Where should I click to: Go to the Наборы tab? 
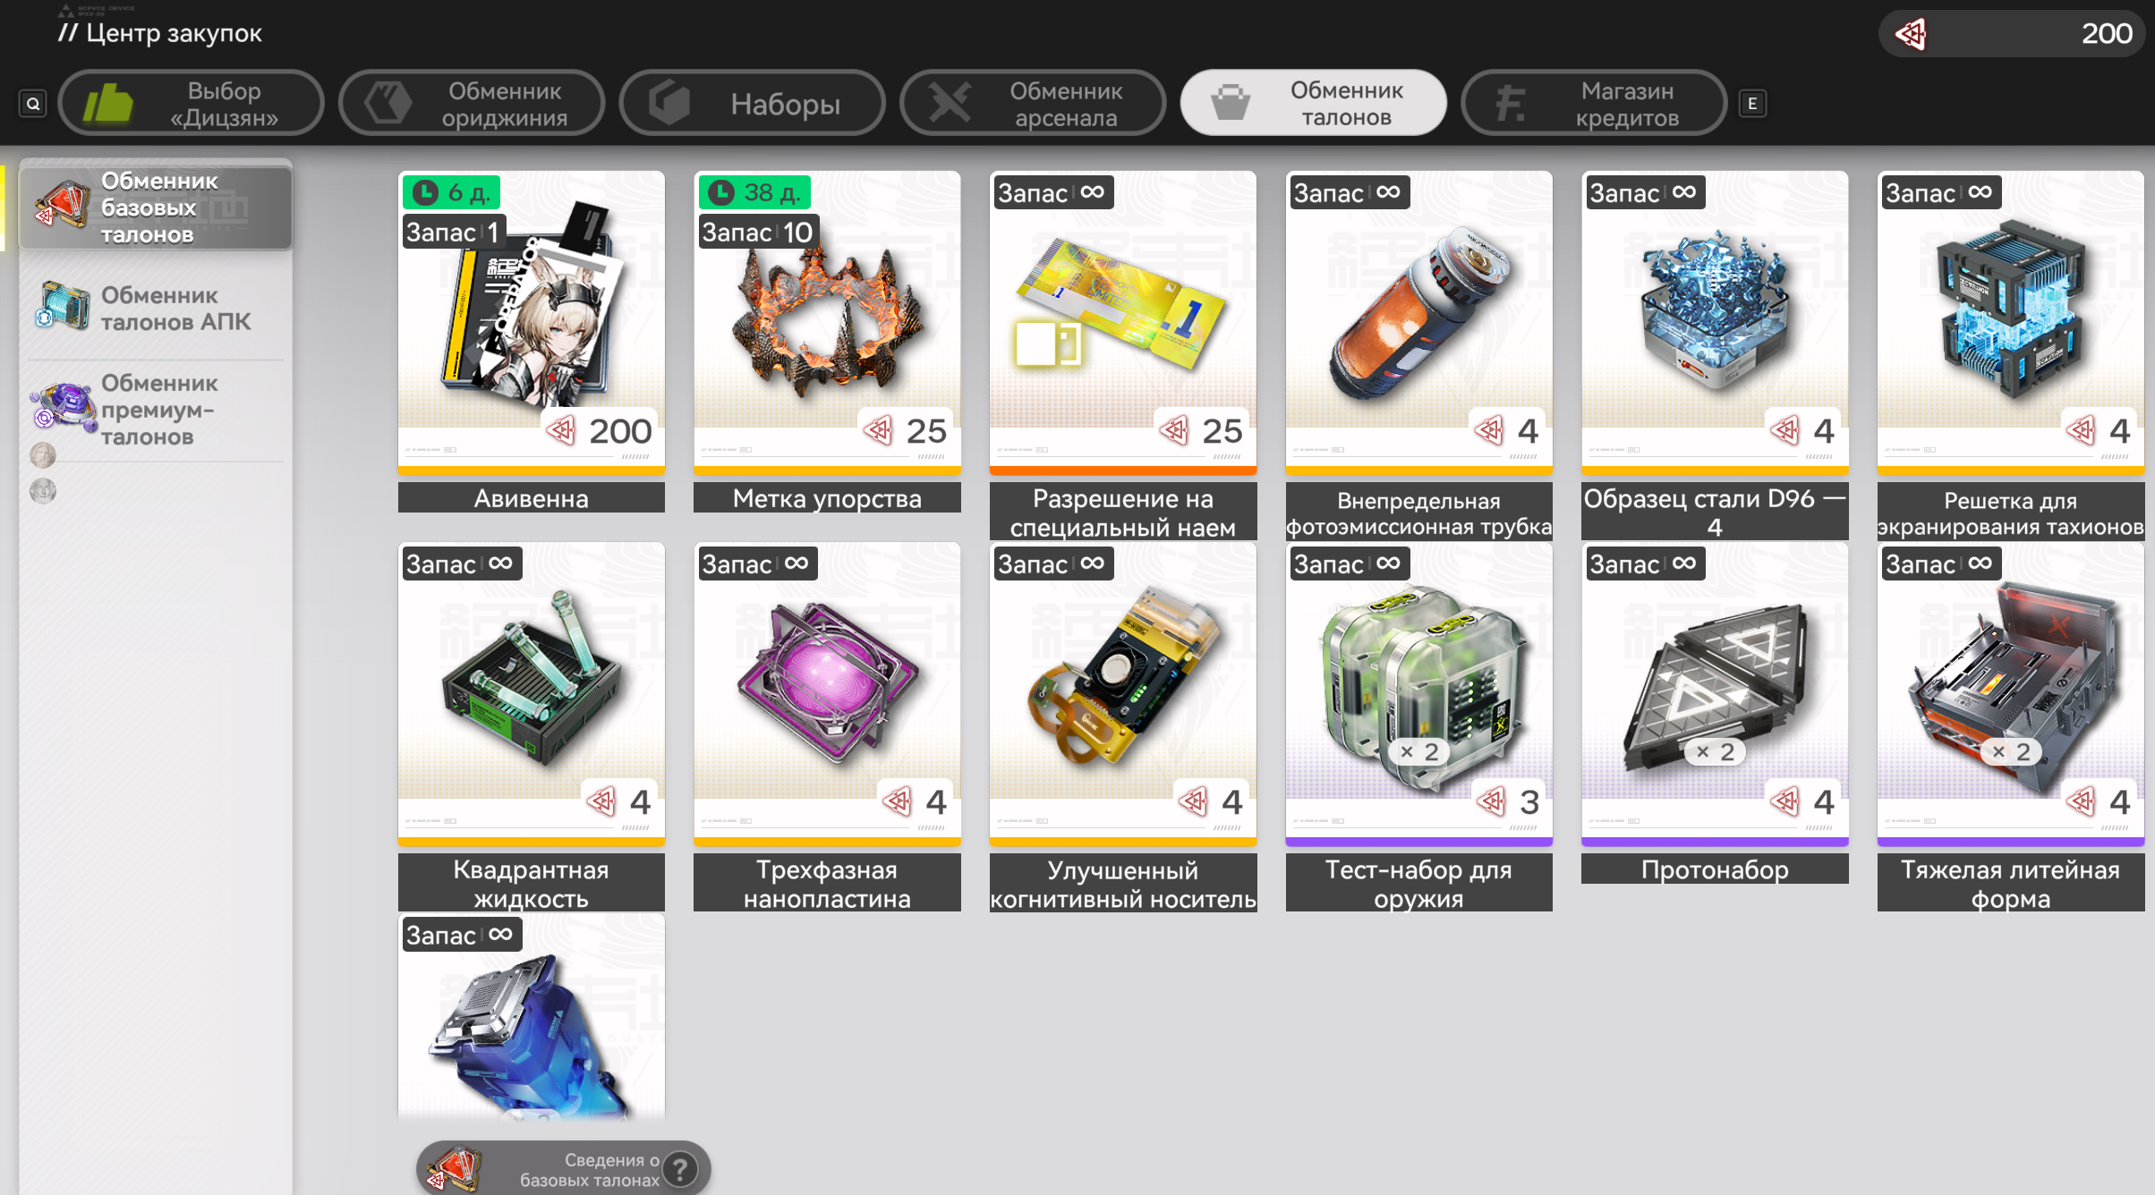[x=752, y=104]
